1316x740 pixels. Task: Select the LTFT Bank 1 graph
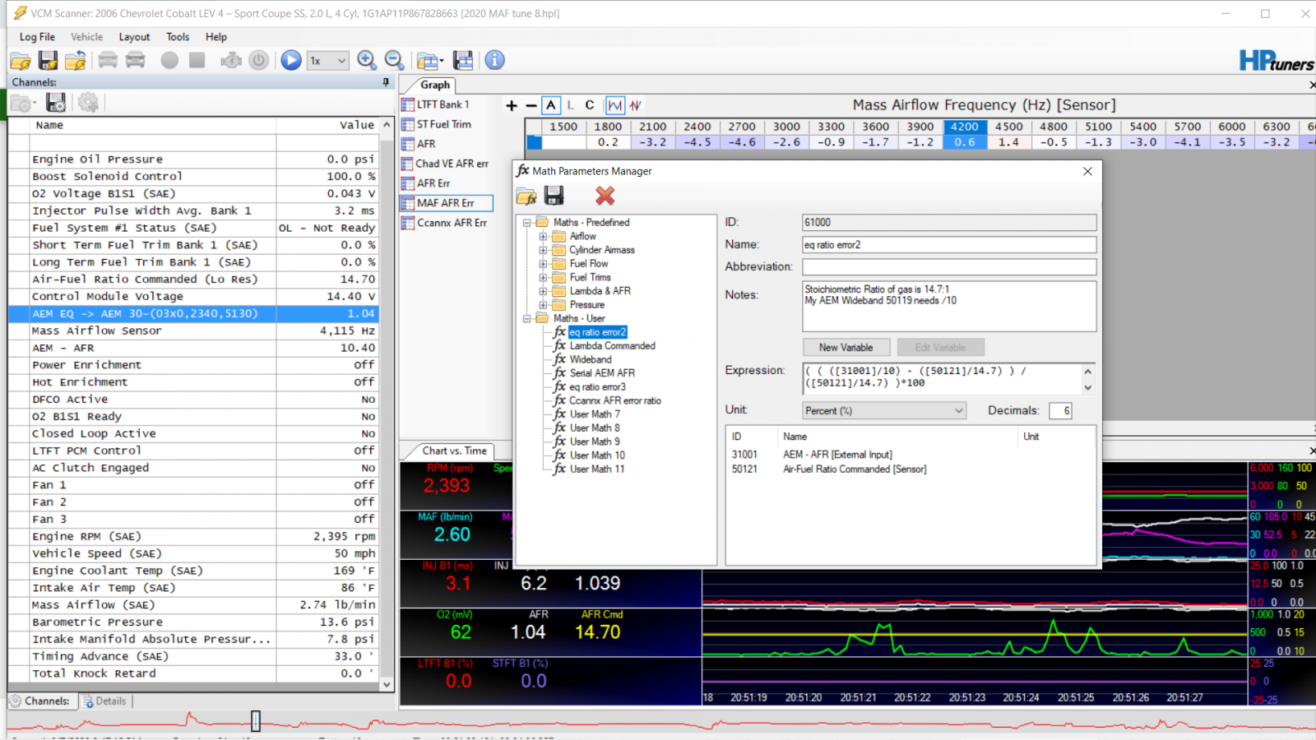pyautogui.click(x=443, y=104)
